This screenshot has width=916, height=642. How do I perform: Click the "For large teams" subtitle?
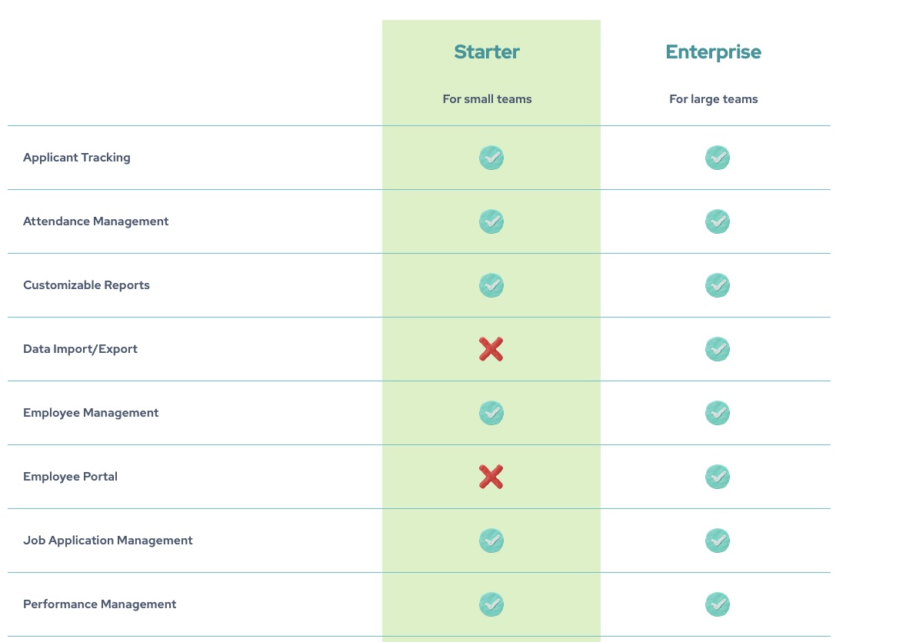pyautogui.click(x=713, y=99)
